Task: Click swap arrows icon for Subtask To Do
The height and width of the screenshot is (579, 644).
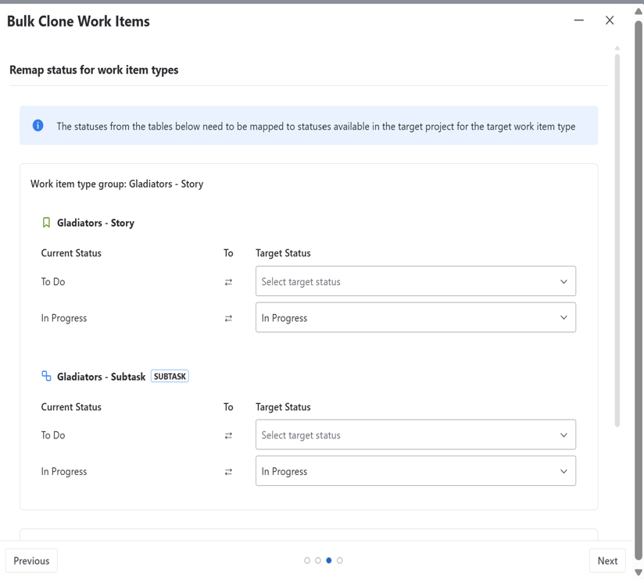Action: [228, 436]
